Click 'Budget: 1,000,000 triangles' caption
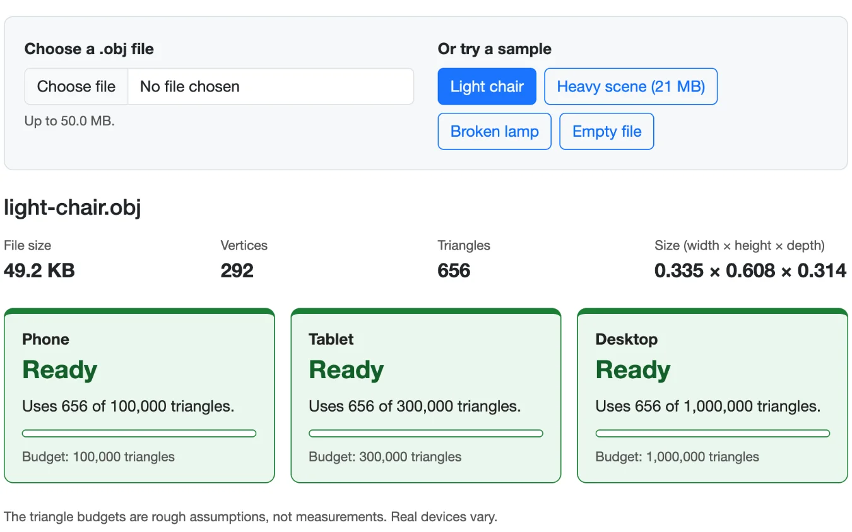Screen dimensions: 852x532 [x=677, y=457]
